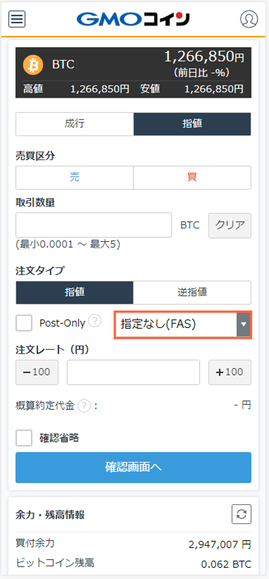Select the 指値 limit order top tab
This screenshot has height=579, width=269.
(x=192, y=124)
